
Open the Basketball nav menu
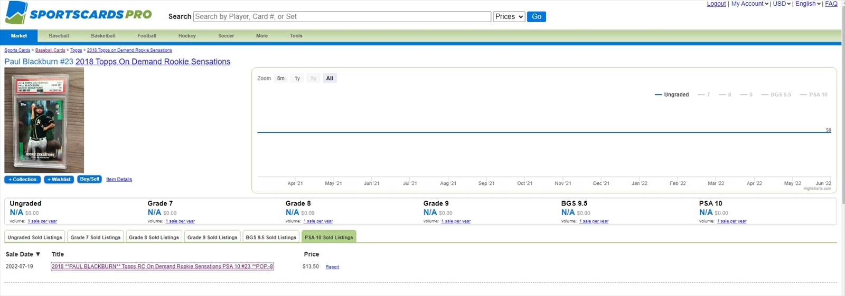(103, 36)
